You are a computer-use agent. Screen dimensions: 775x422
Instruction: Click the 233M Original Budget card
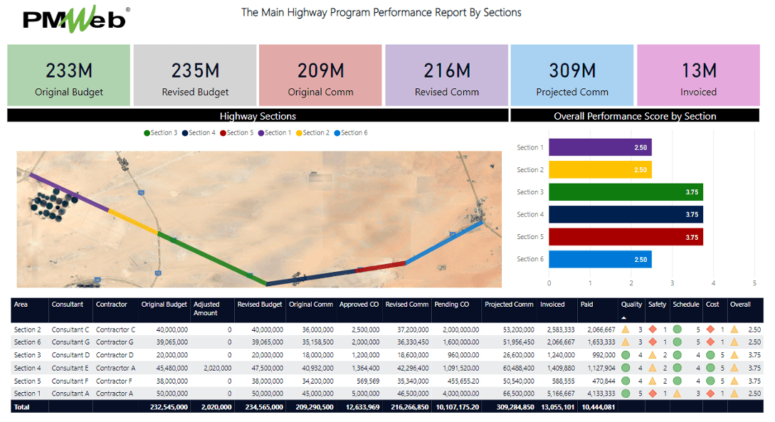(68, 75)
